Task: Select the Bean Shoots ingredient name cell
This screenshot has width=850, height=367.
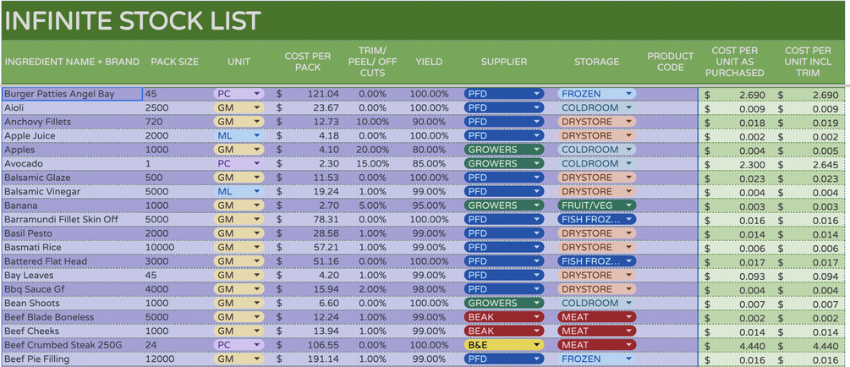Action: coord(71,304)
